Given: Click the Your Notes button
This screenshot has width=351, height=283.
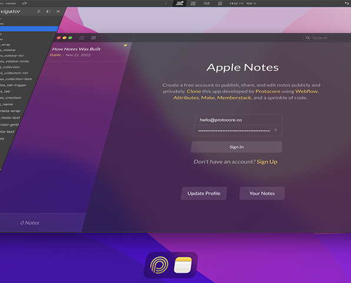Looking at the screenshot, I should point(262,193).
